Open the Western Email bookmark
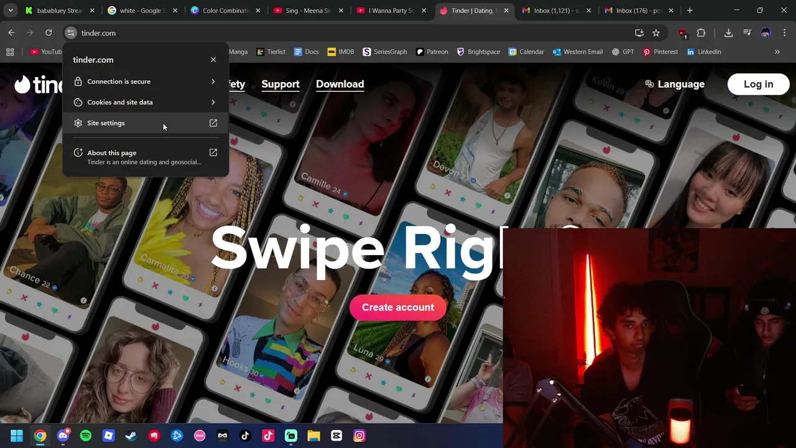Viewport: 796px width, 448px height. coord(578,52)
